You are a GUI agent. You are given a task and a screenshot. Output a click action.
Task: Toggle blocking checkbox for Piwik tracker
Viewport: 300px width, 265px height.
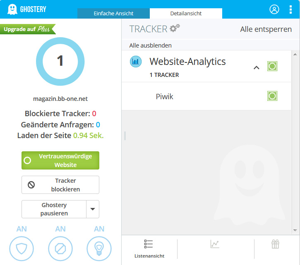tap(272, 96)
